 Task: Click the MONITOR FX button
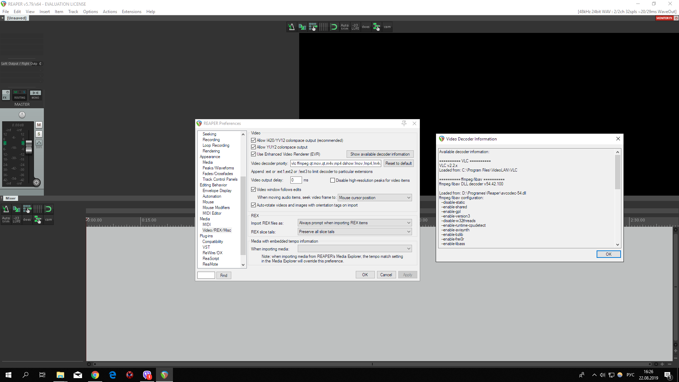[664, 18]
